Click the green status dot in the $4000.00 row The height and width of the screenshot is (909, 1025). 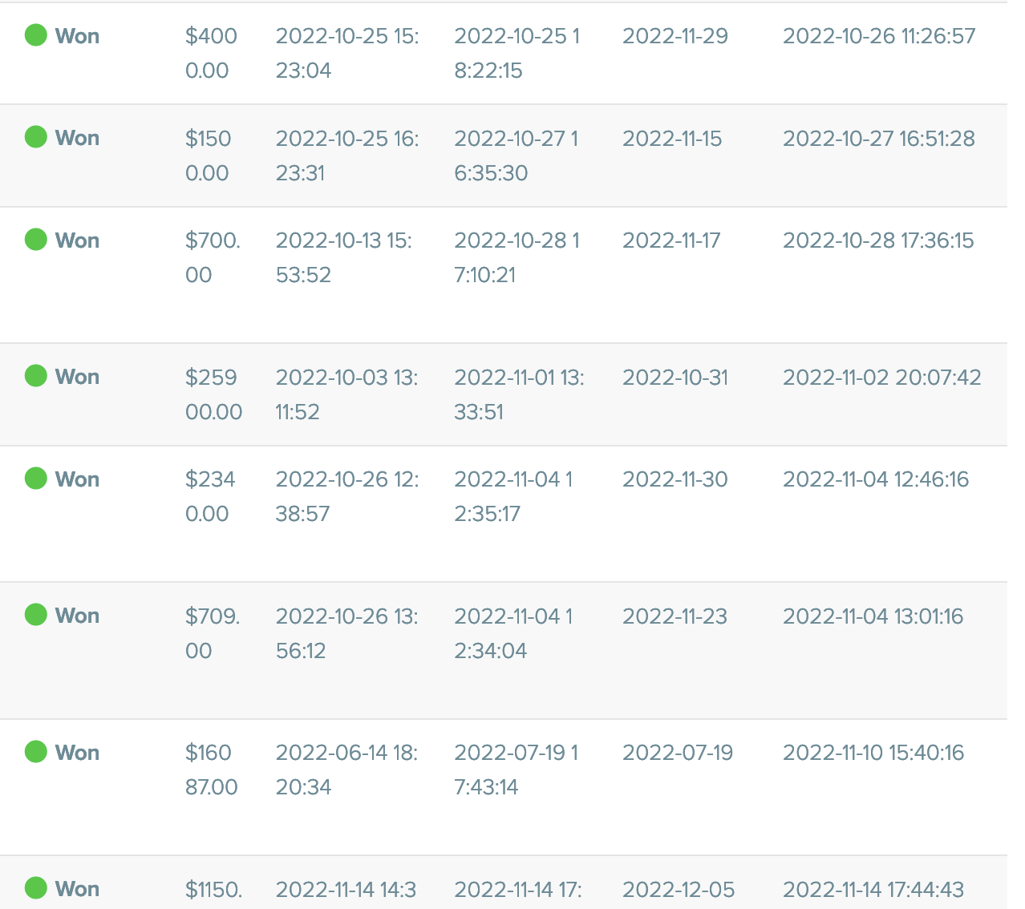tap(36, 35)
